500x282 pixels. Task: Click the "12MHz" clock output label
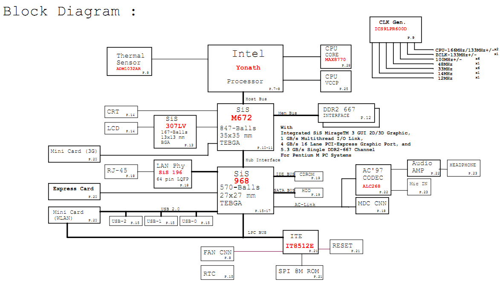445,78
